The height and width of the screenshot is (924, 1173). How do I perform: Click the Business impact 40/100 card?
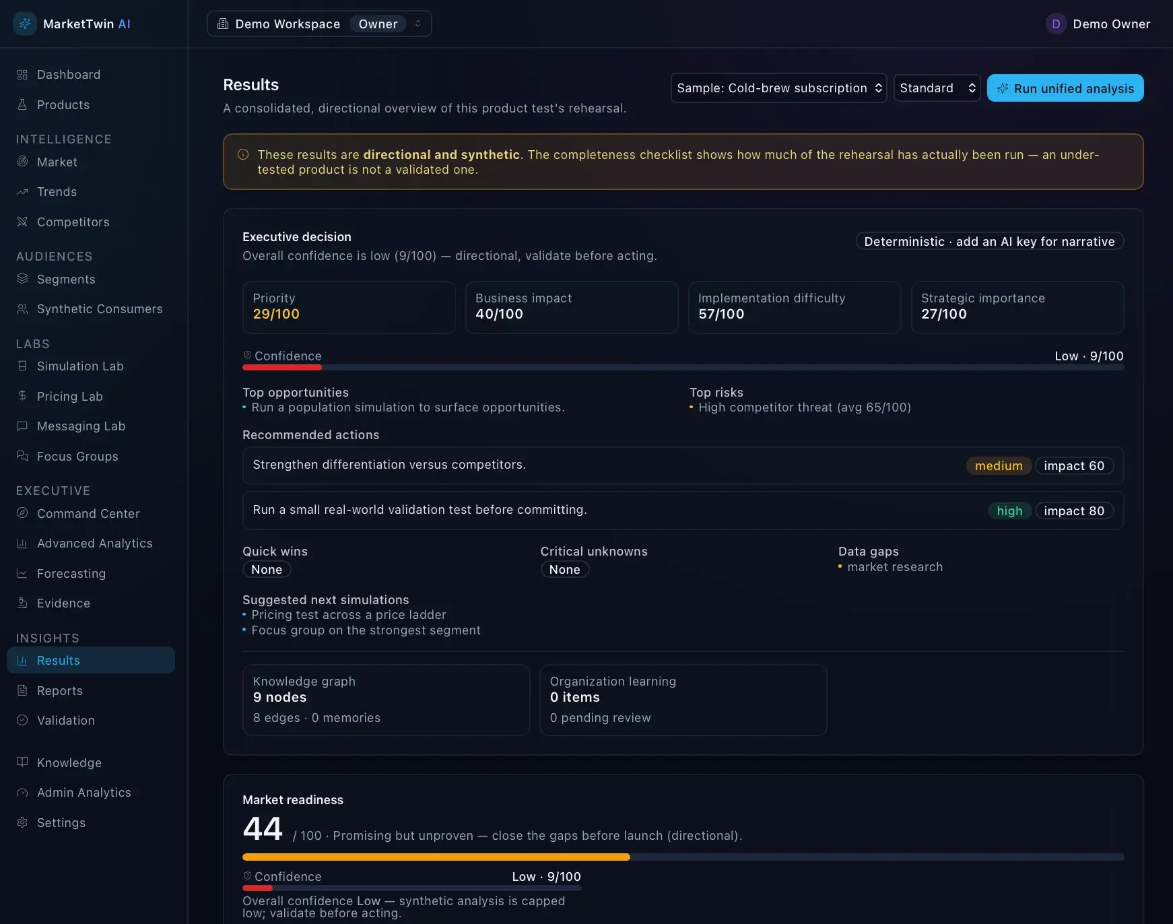click(572, 307)
